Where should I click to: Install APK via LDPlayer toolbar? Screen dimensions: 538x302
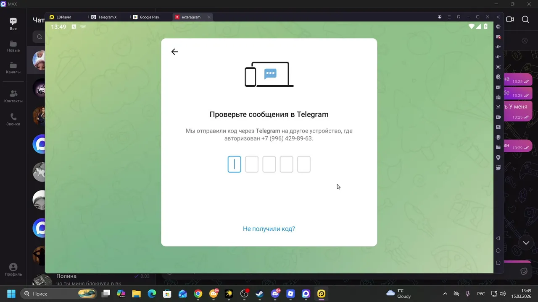(498, 97)
